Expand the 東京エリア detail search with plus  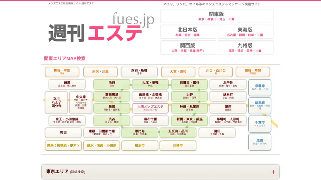(273, 172)
